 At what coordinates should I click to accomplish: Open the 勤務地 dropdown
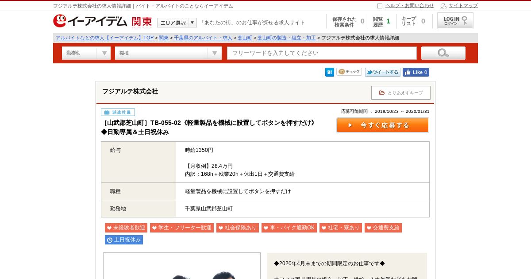pos(86,53)
